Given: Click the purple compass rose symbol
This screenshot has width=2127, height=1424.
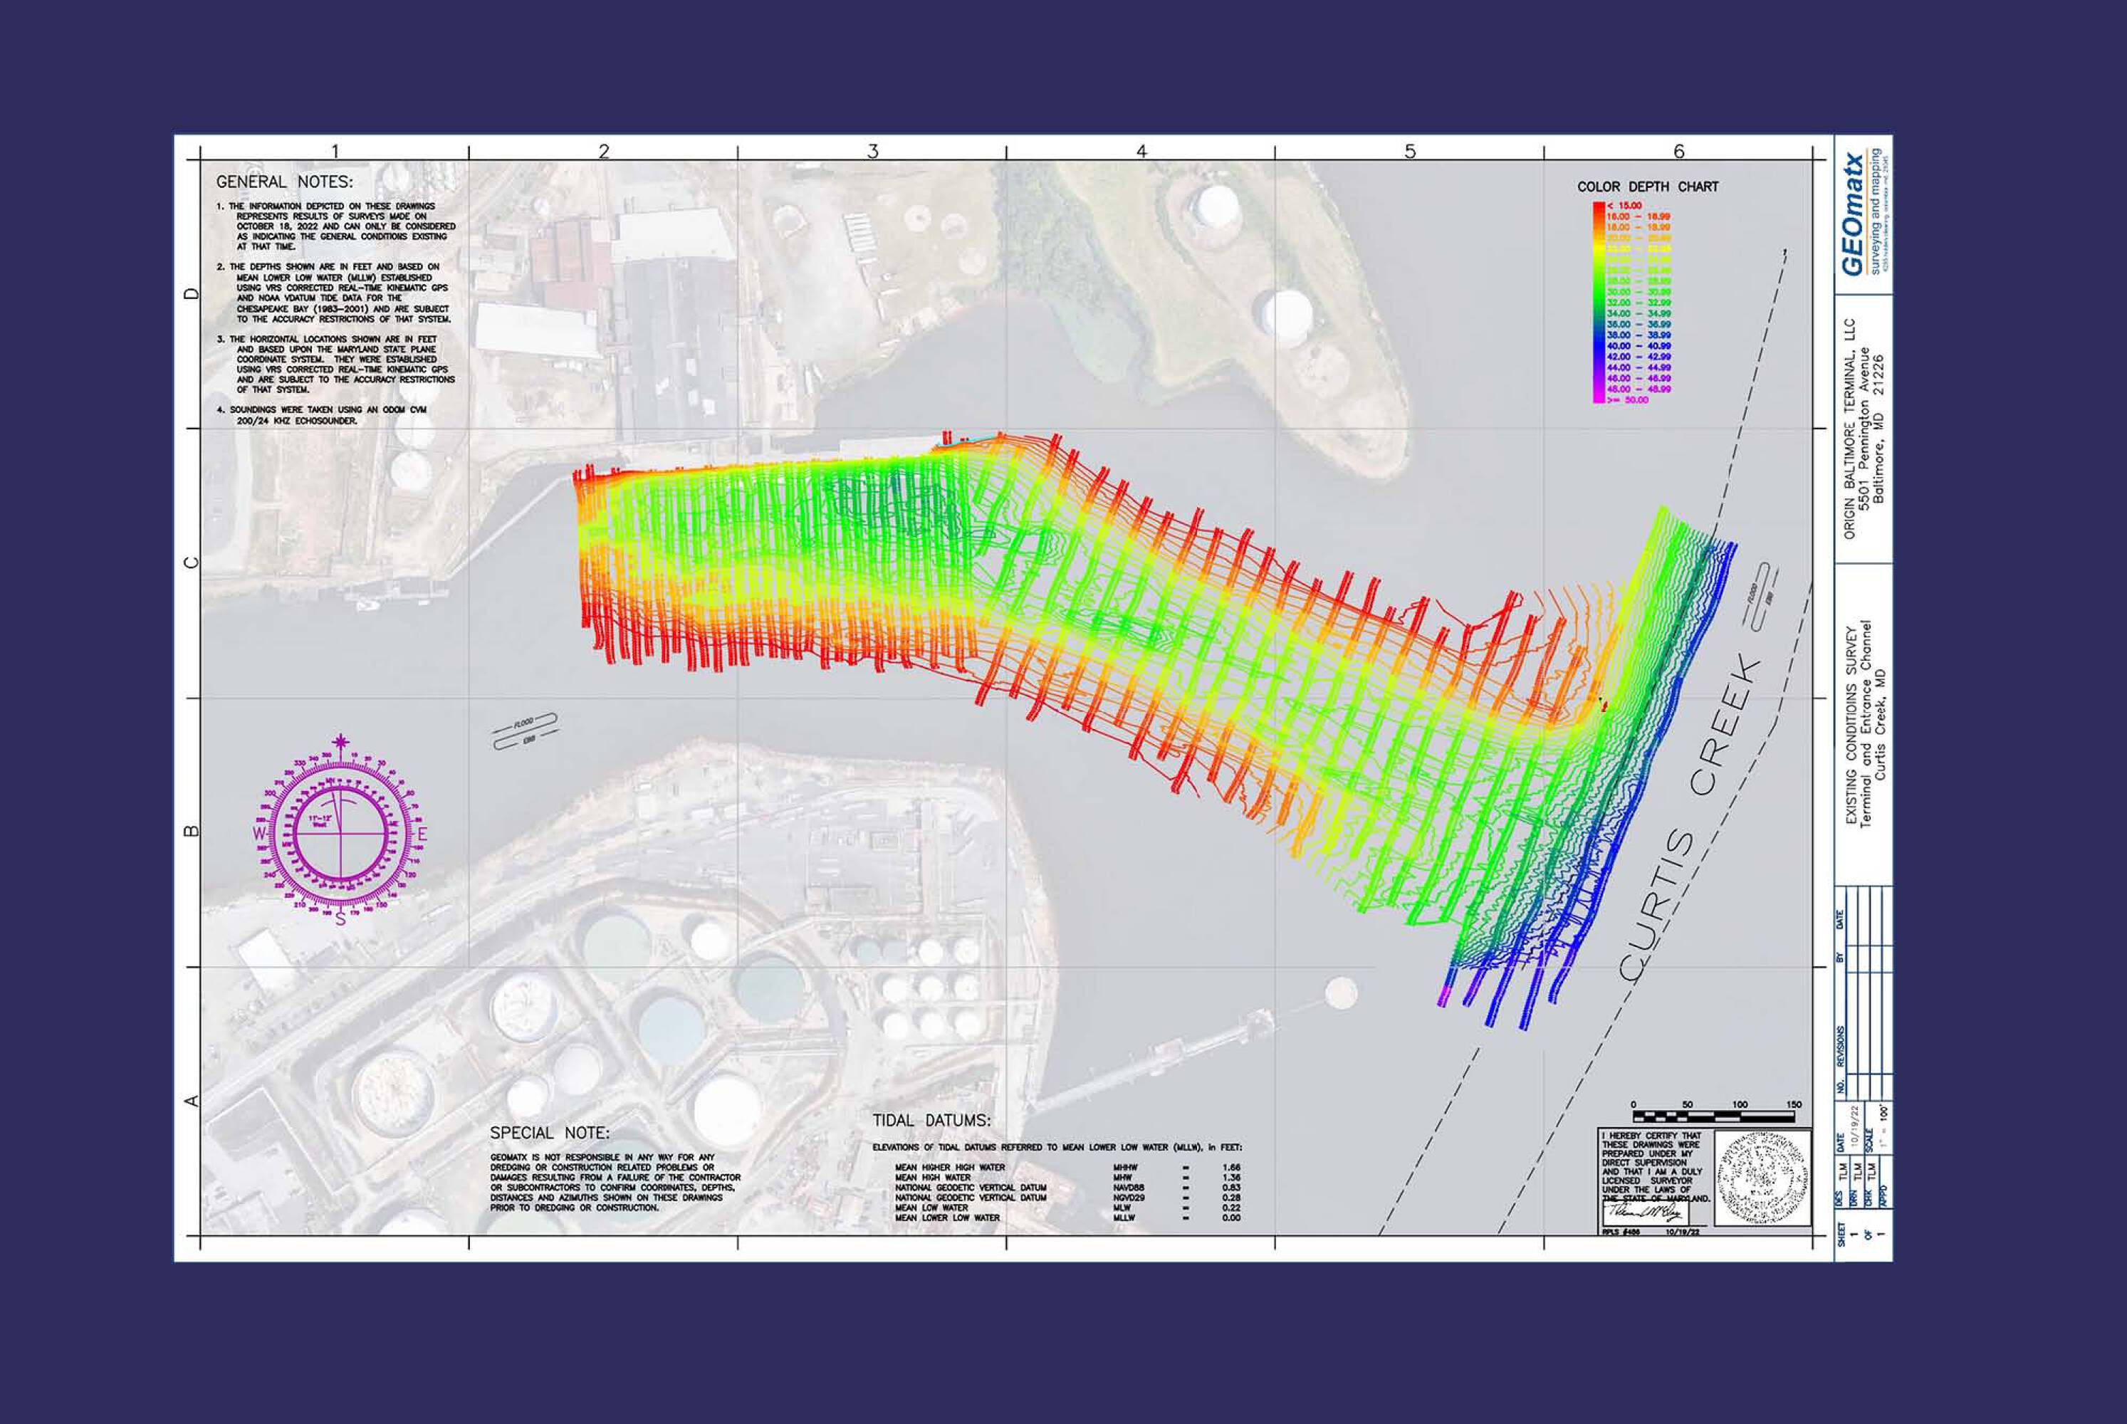Looking at the screenshot, I should [x=340, y=833].
